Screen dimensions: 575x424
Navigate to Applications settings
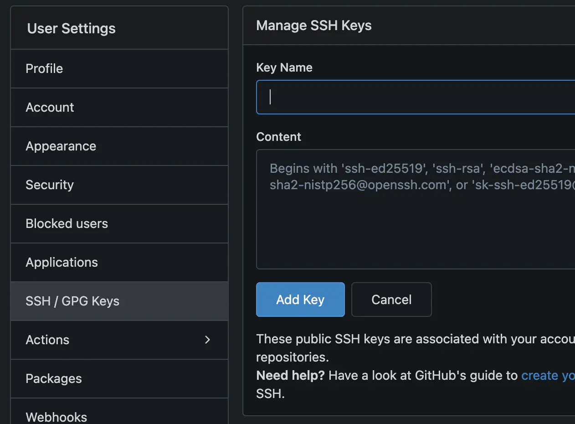[62, 262]
